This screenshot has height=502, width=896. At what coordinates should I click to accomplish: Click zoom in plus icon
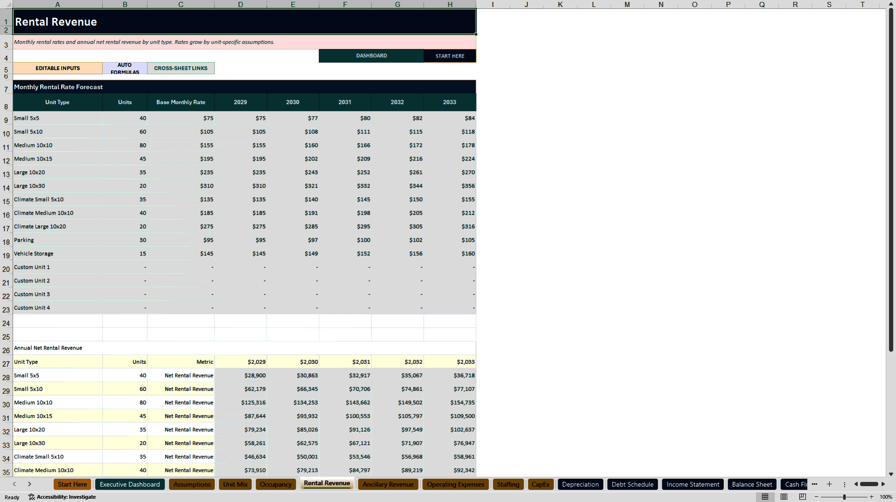point(872,497)
